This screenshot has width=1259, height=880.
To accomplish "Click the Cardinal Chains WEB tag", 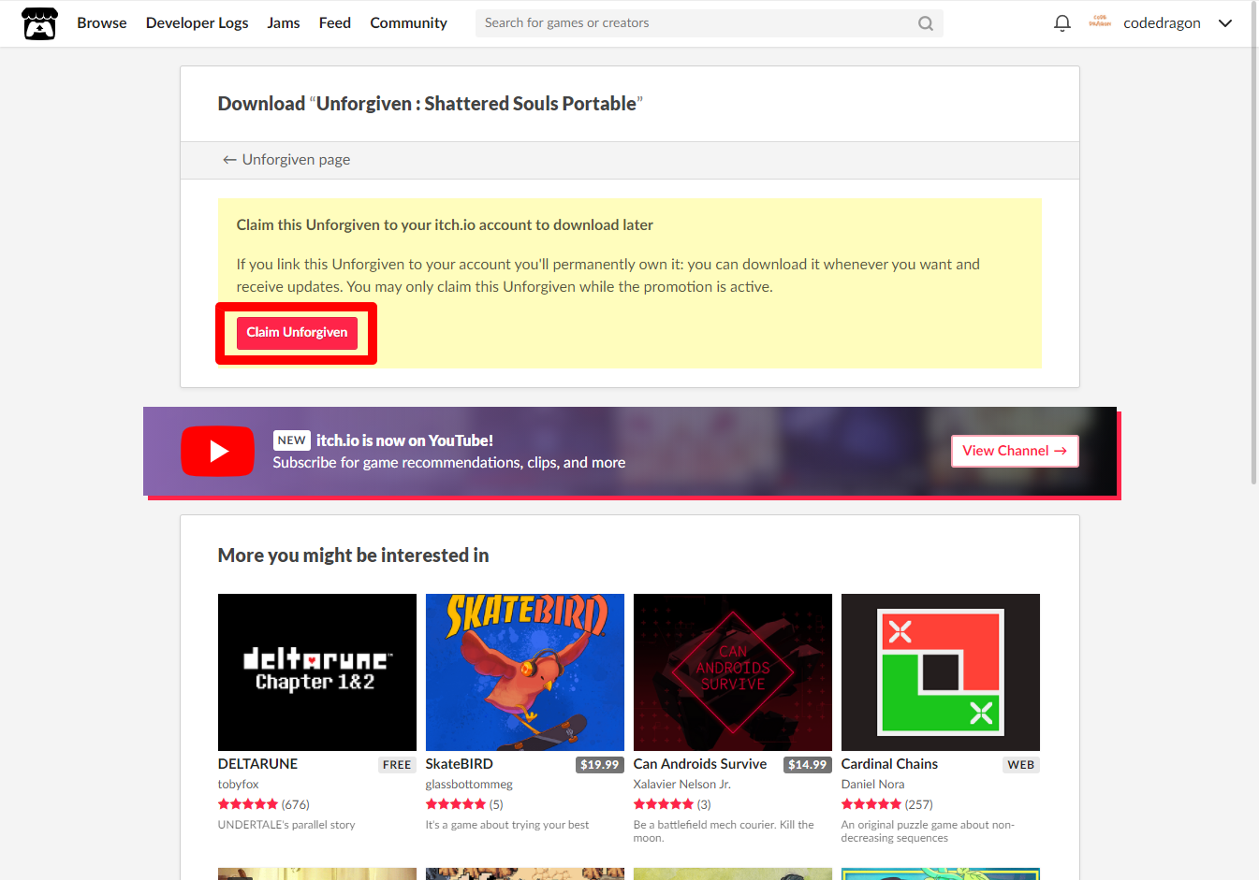I will click(x=1021, y=765).
